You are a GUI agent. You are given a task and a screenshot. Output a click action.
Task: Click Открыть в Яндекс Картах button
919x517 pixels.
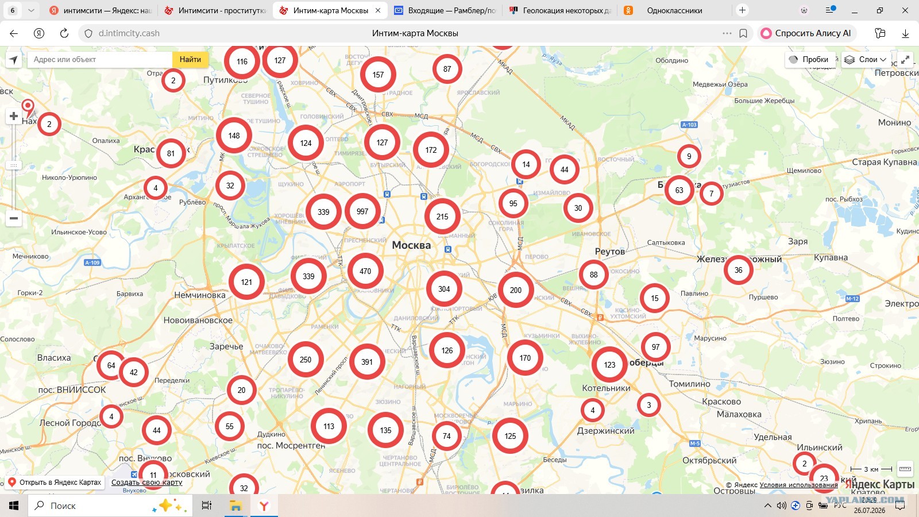55,483
